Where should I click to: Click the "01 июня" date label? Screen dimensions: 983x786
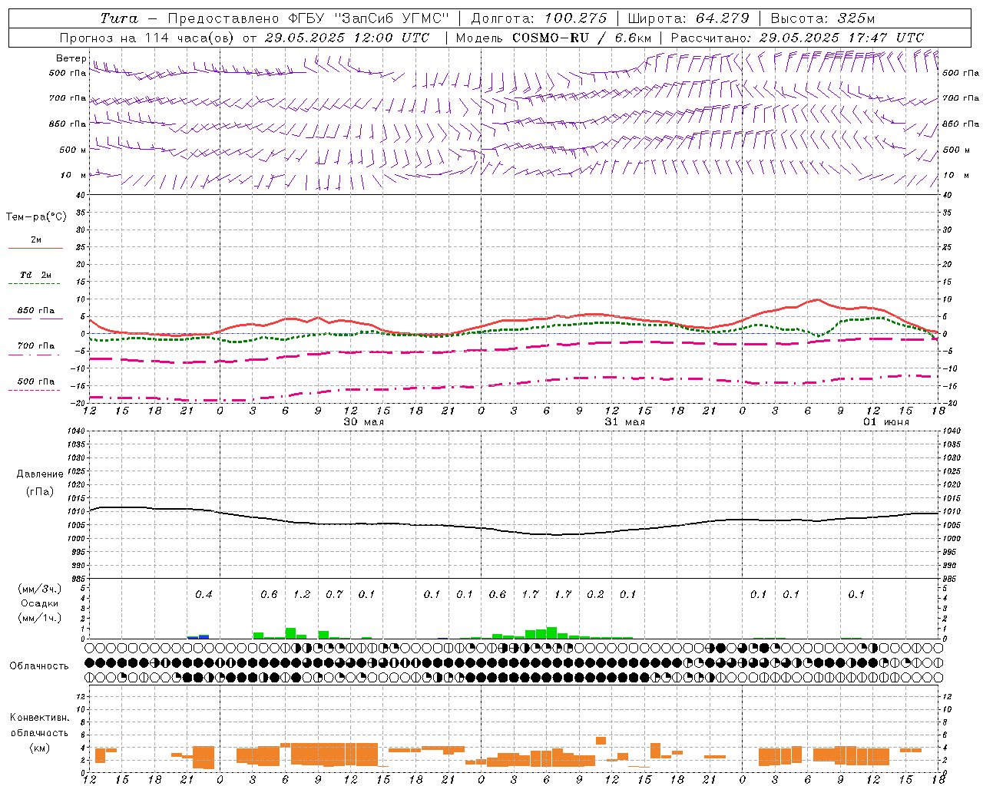(886, 422)
